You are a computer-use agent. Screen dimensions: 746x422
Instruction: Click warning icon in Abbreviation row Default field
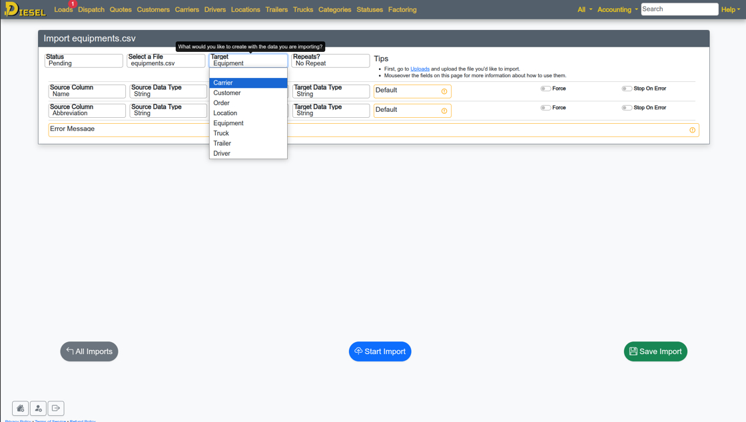tap(444, 110)
